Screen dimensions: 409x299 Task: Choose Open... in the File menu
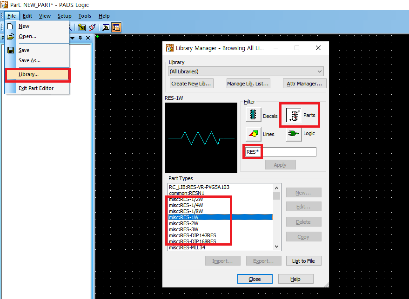37,36
